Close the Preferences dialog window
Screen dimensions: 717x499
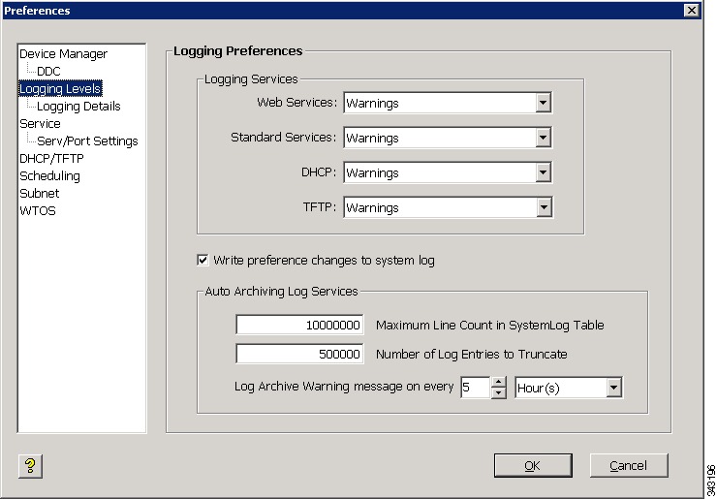click(x=692, y=10)
